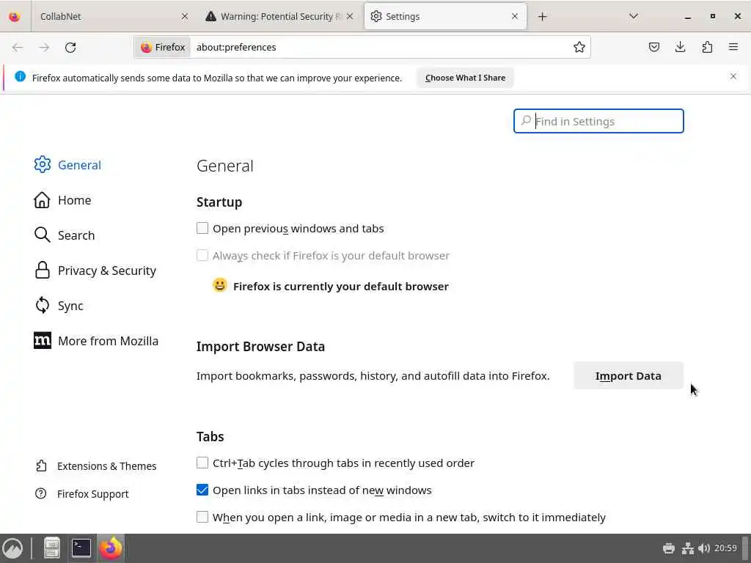
Task: Uncheck Open links in tabs instead of new windows
Action: pos(202,490)
